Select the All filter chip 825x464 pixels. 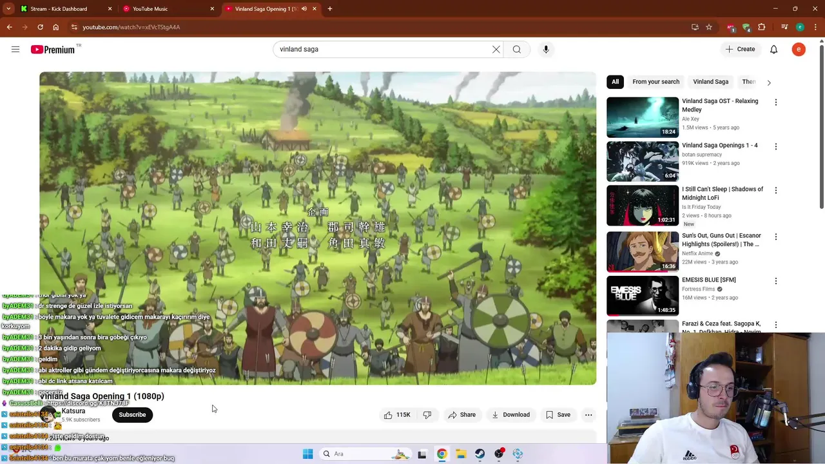pos(615,82)
